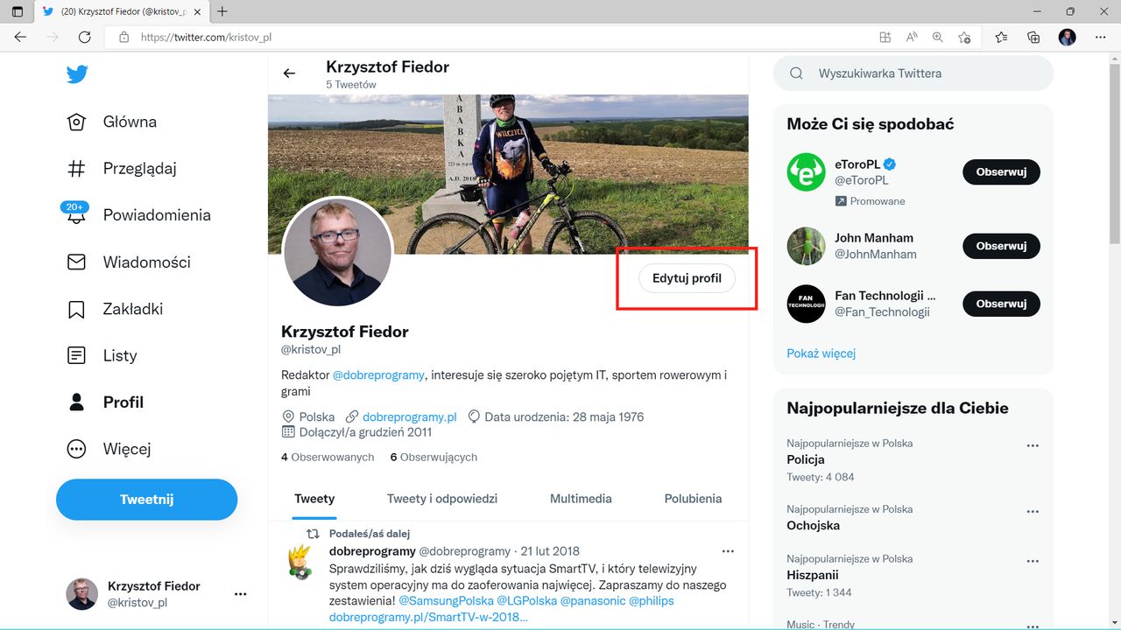Open the dobreprogramy.pl website link
Viewport: 1121px width, 630px height.
408,416
